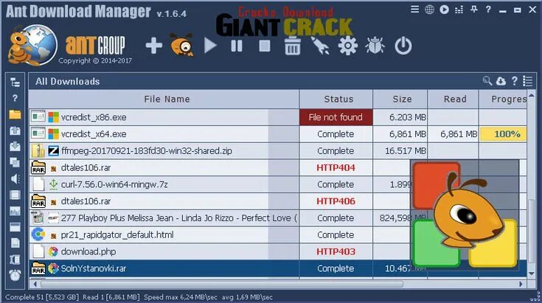Image resolution: width=542 pixels, height=303 pixels.
Task: Click the statistics bars icon in title bar
Action: coord(459,10)
